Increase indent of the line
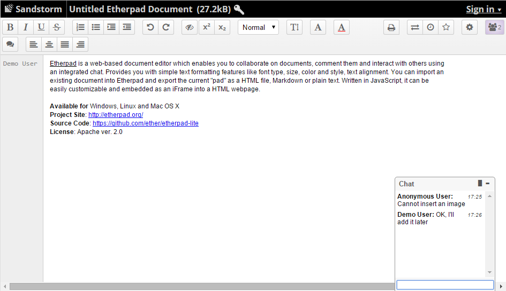Viewport: 506px width, 291px height. pos(111,27)
